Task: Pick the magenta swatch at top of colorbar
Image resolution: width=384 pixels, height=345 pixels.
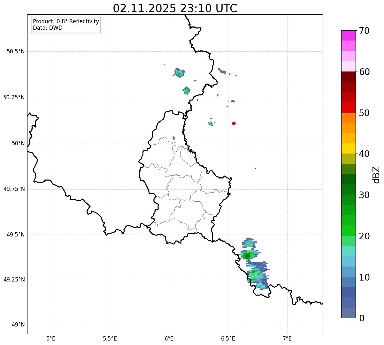Action: (x=348, y=35)
